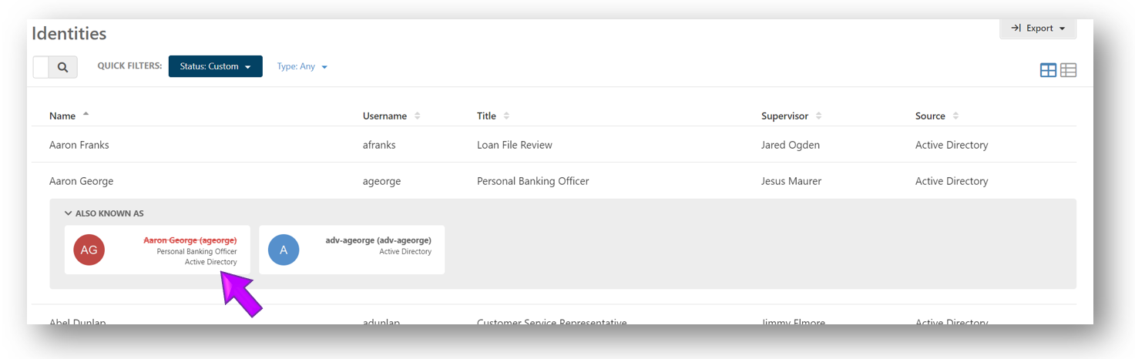Click the search magnifier icon
This screenshot has width=1135, height=359.
(x=63, y=67)
